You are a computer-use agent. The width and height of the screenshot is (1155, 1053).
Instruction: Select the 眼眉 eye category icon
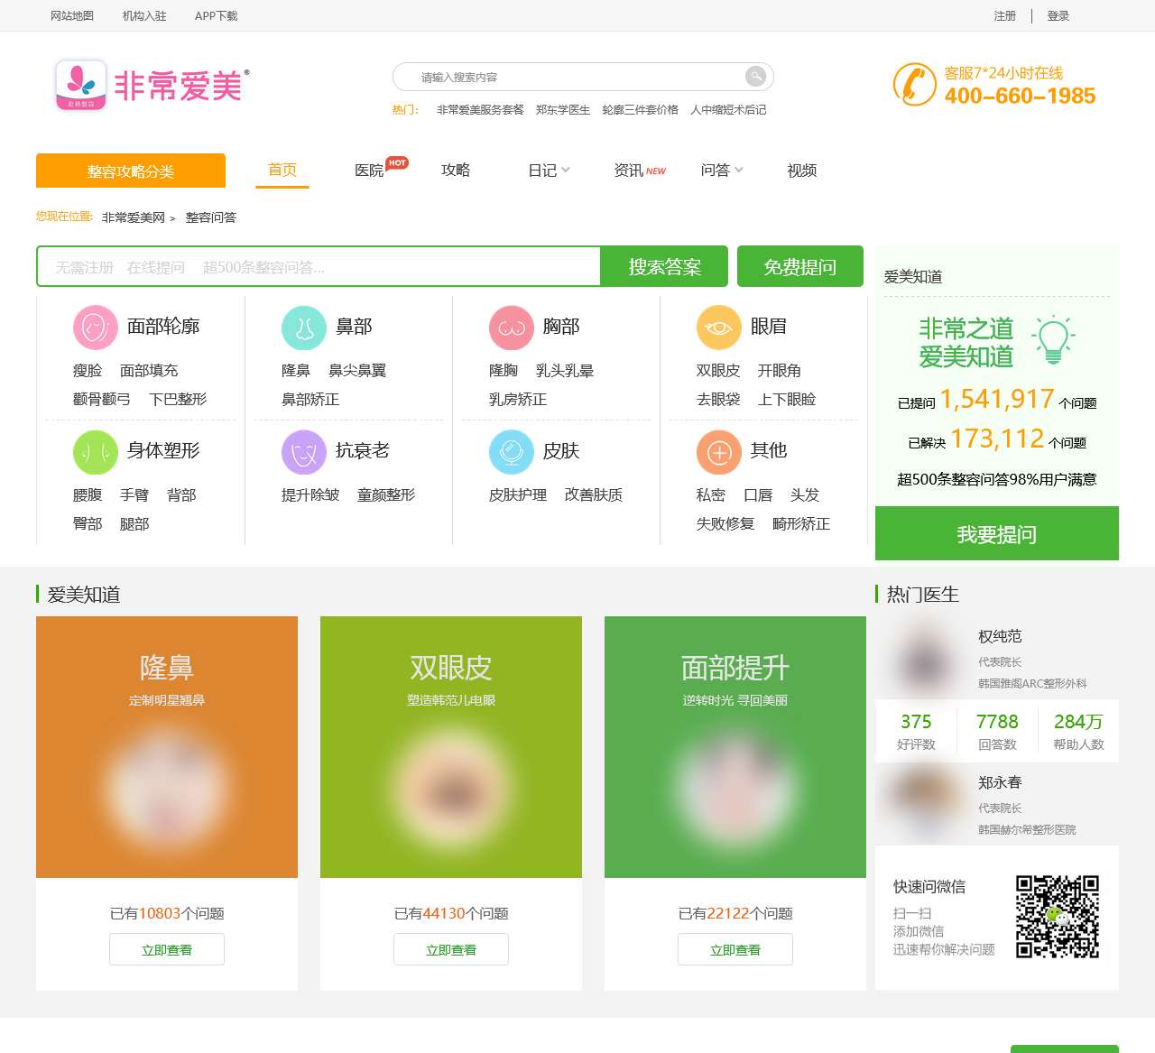(x=717, y=327)
